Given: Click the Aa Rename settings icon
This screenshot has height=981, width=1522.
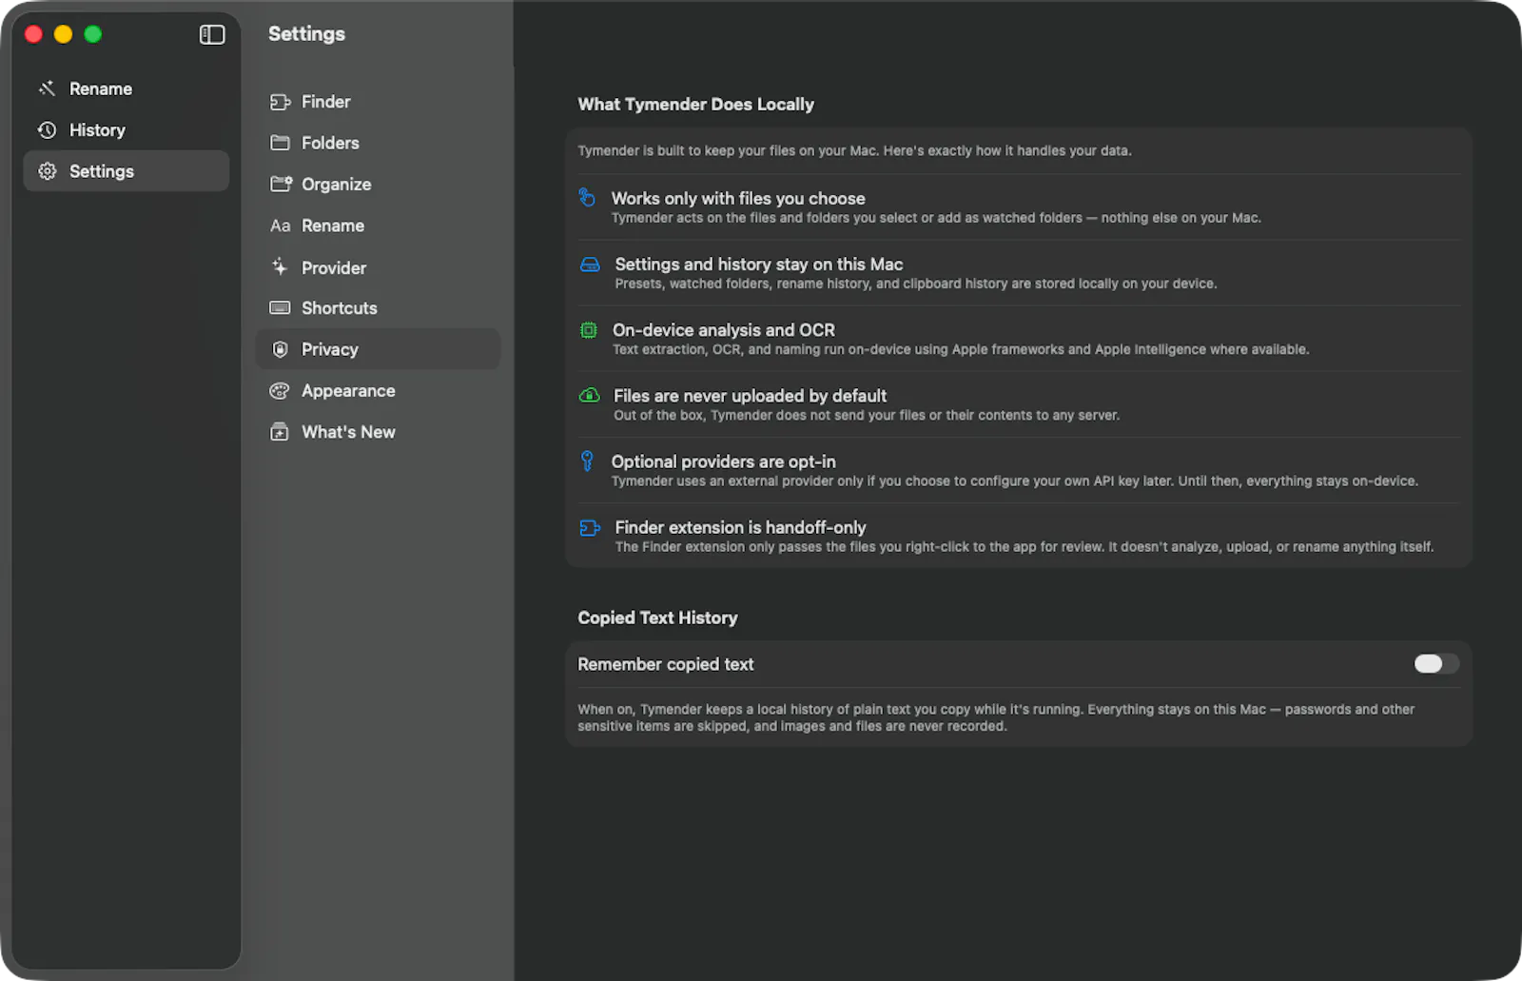Looking at the screenshot, I should coord(280,226).
